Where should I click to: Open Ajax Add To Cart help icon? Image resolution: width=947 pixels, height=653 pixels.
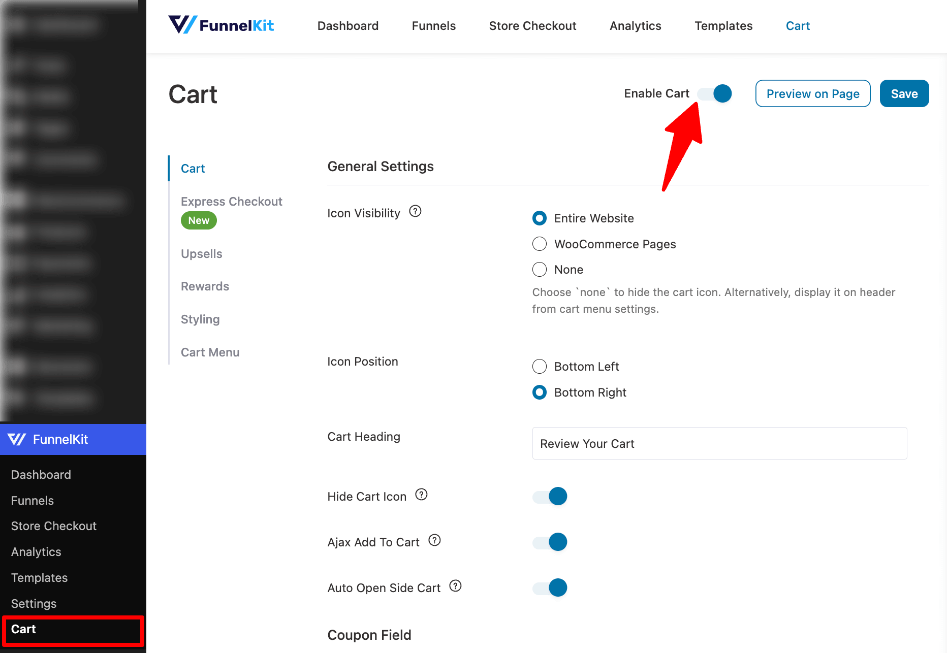[x=434, y=540]
